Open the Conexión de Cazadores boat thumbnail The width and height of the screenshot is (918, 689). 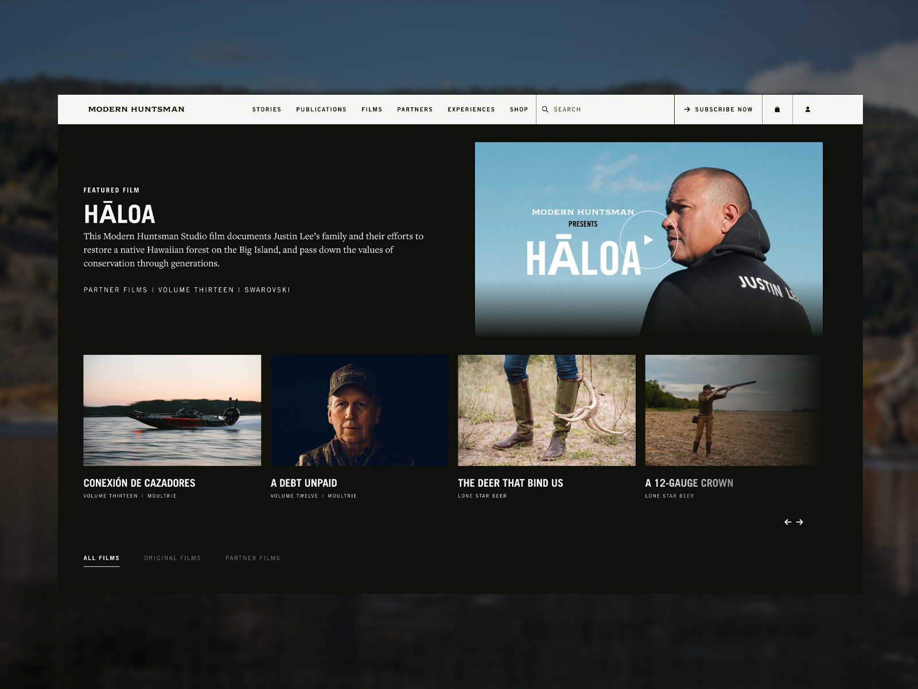[x=172, y=410]
